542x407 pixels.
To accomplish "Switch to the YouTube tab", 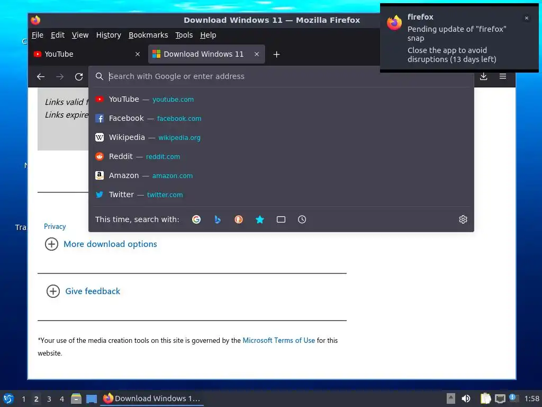I will [86, 54].
